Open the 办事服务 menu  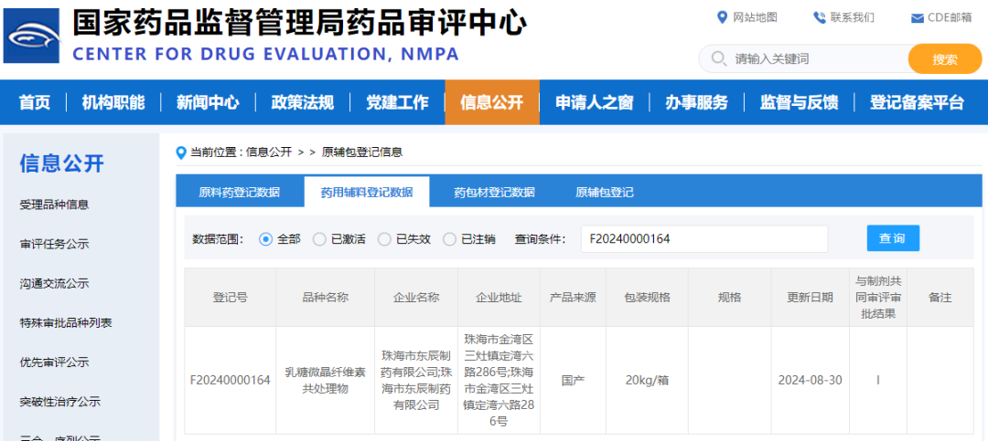pos(696,102)
